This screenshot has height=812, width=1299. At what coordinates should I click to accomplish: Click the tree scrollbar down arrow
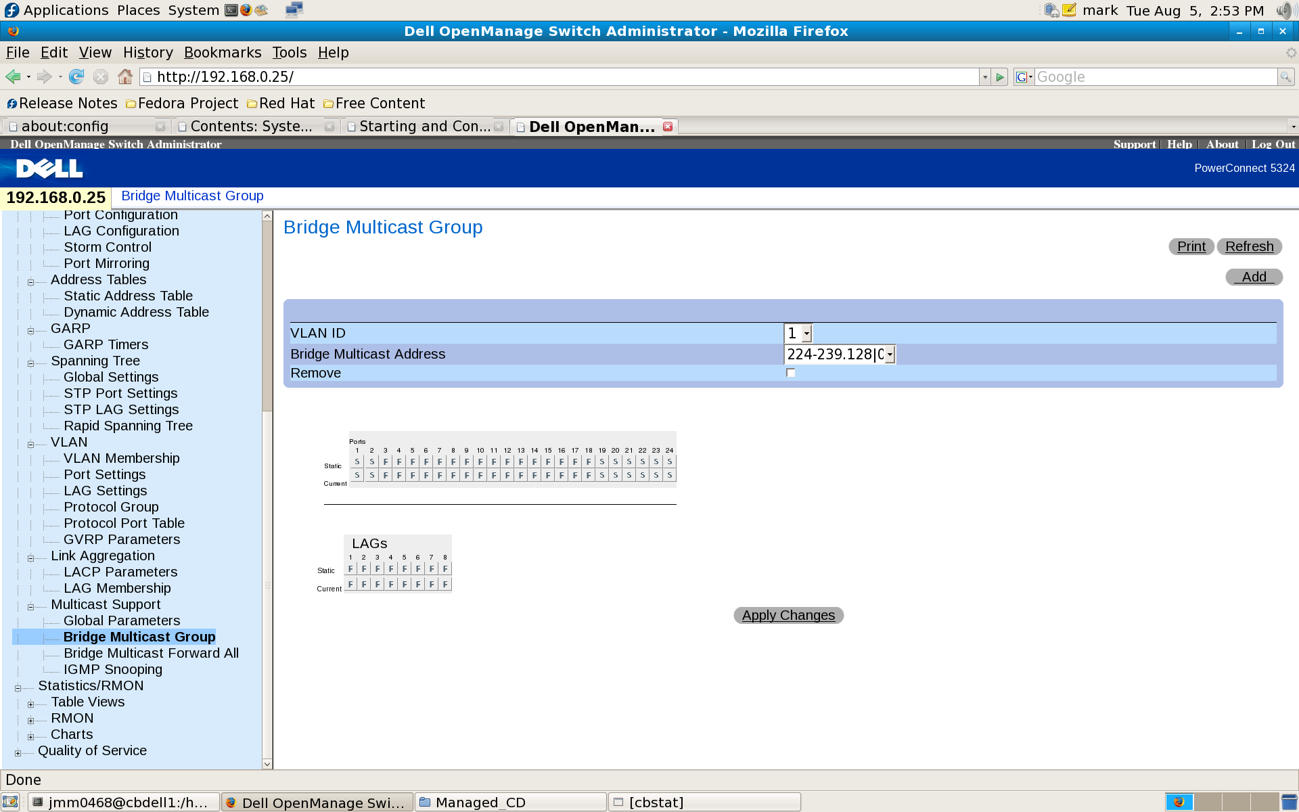tap(267, 764)
